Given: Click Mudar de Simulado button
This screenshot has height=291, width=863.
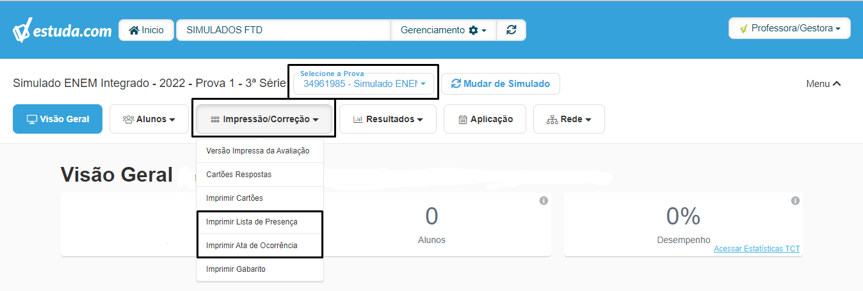Looking at the screenshot, I should click(x=501, y=84).
